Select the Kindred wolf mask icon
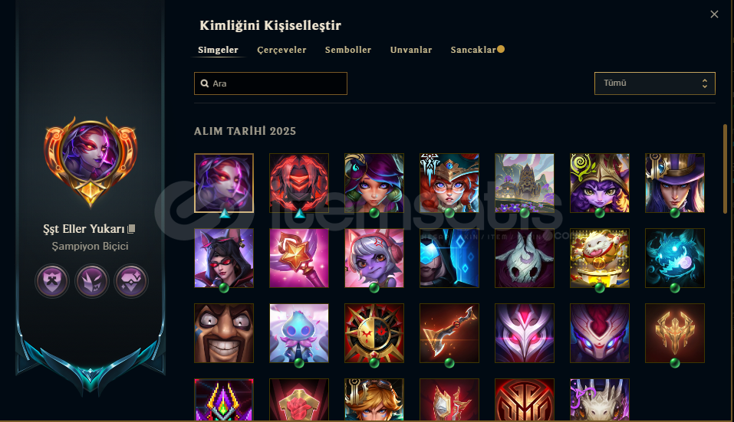 pyautogui.click(x=525, y=258)
